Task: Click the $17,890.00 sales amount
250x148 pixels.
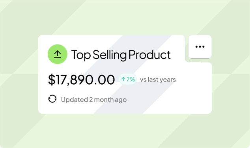Action: 81,80
